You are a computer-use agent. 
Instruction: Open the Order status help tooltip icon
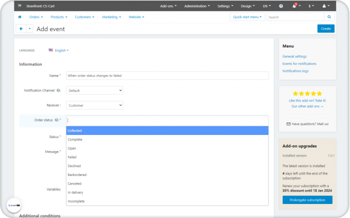coord(56,120)
